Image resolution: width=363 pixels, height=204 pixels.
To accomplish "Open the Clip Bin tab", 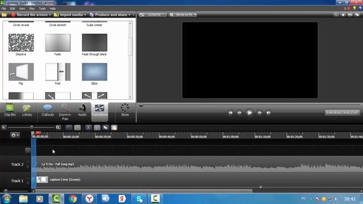I will 10,110.
